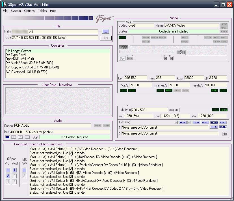Click the DF indicator
234x201 pixels.
click(x=148, y=42)
